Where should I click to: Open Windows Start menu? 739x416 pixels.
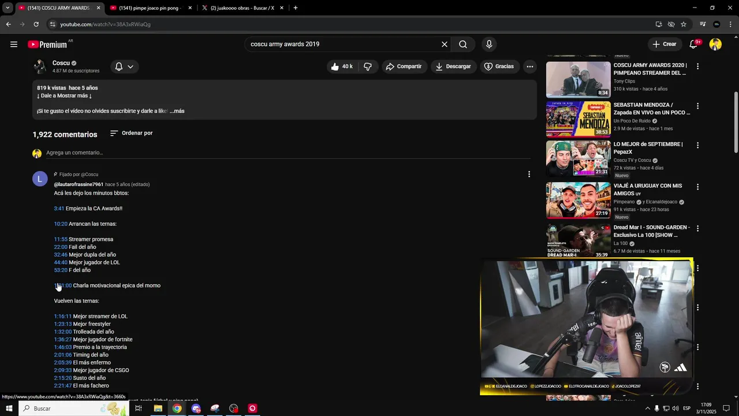click(9, 408)
